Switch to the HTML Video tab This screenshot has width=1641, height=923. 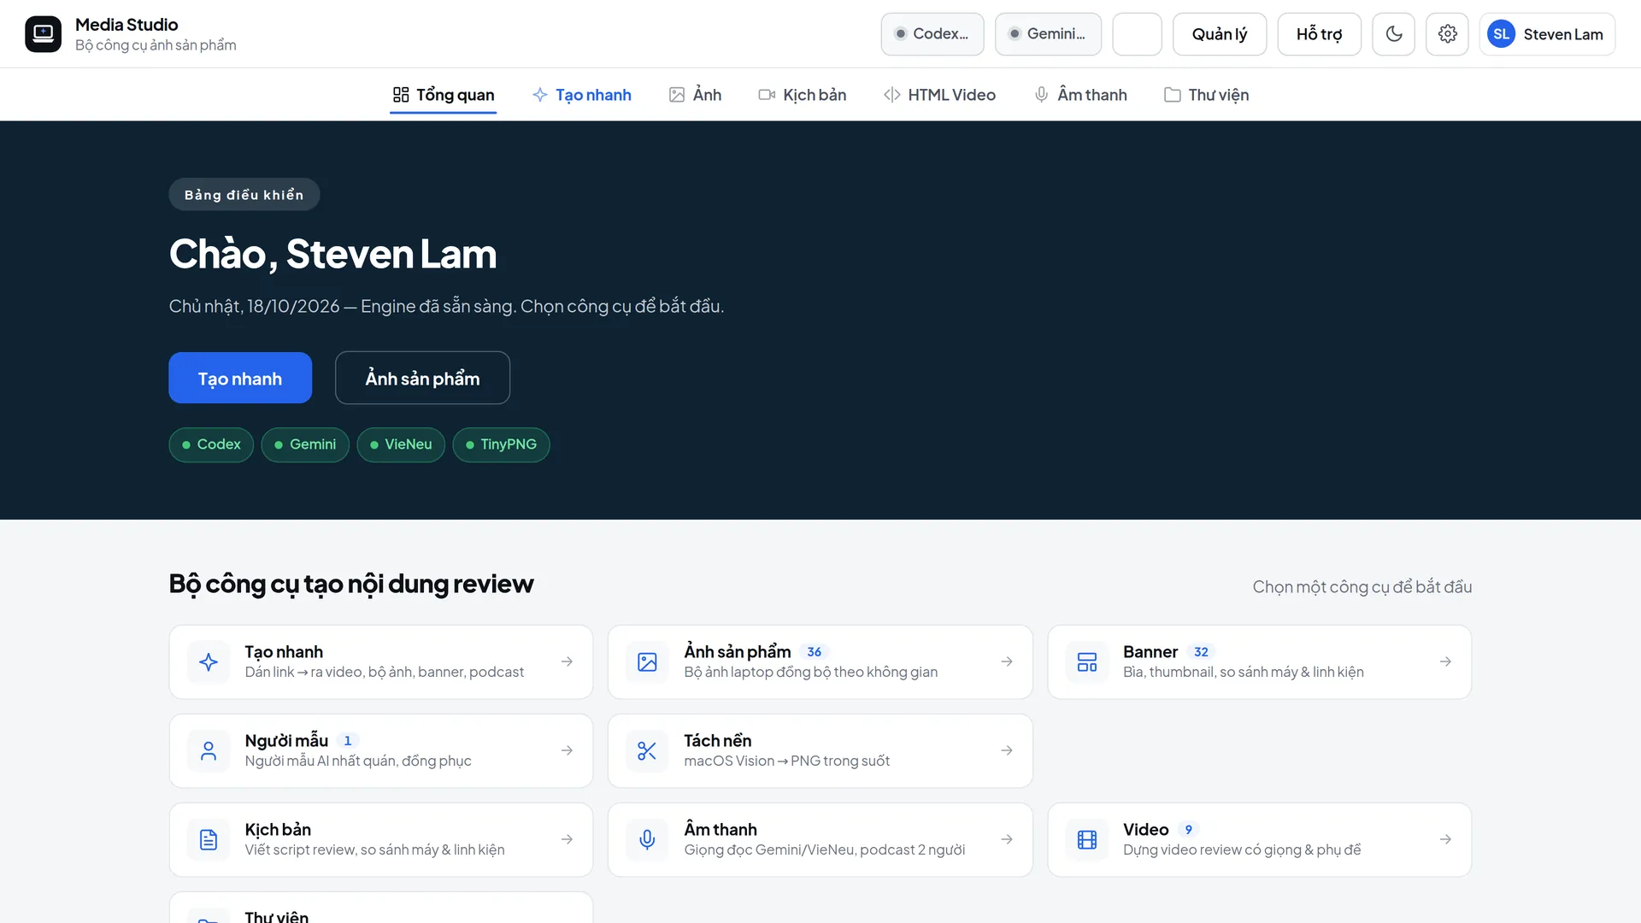tap(939, 95)
